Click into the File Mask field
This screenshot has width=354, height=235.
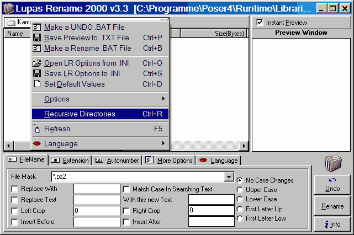tap(138, 177)
